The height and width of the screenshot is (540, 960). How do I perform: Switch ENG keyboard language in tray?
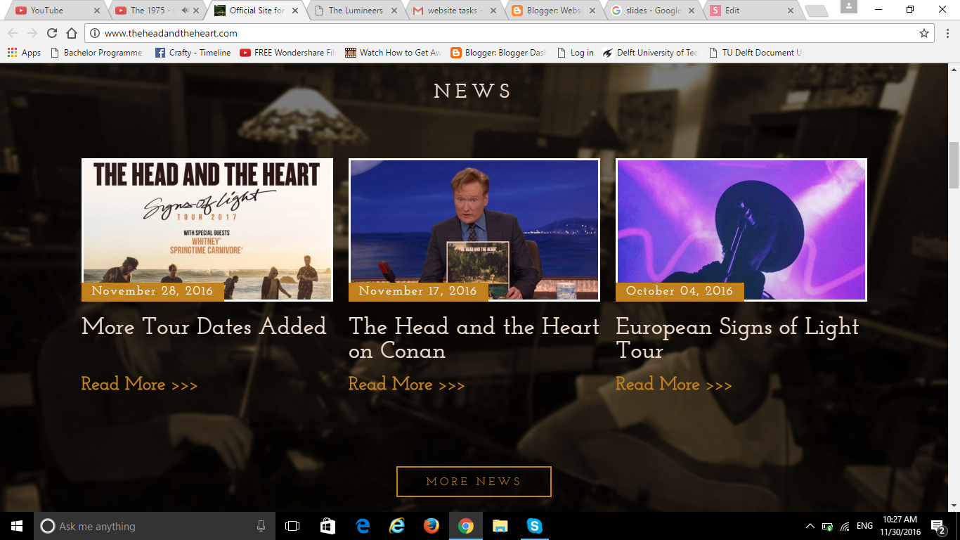pos(864,526)
